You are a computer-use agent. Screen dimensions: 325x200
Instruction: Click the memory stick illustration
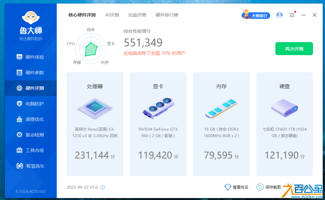pyautogui.click(x=221, y=109)
